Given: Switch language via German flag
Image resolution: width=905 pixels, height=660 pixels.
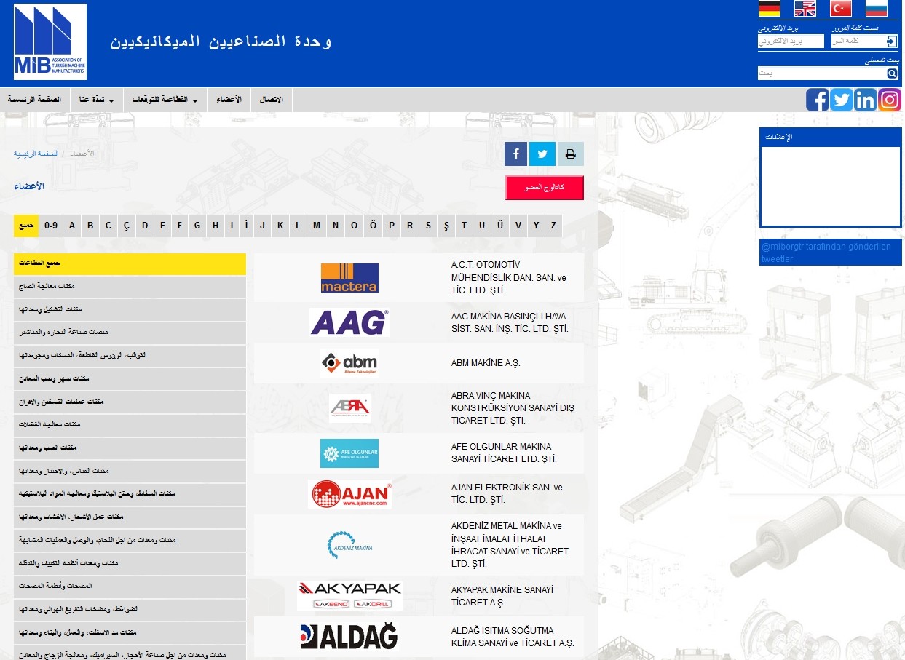Looking at the screenshot, I should [770, 9].
